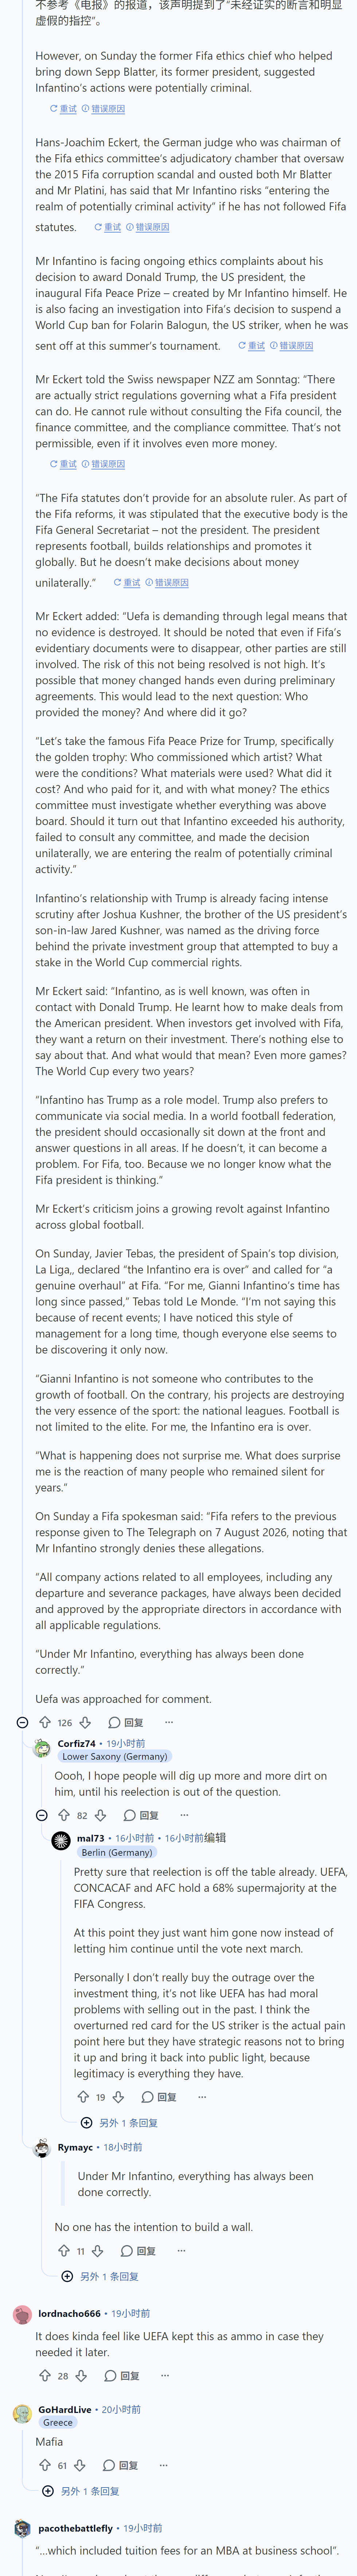Collapse the thread under Corfiz74's reply row
The image size is (357, 2576).
(42, 1815)
